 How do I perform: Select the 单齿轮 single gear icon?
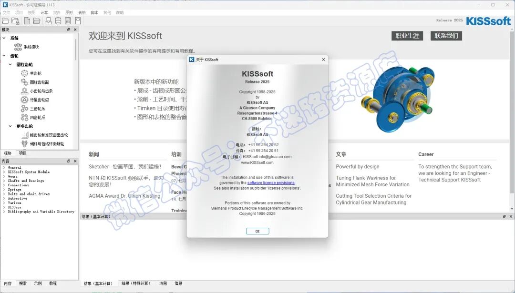tap(25, 73)
